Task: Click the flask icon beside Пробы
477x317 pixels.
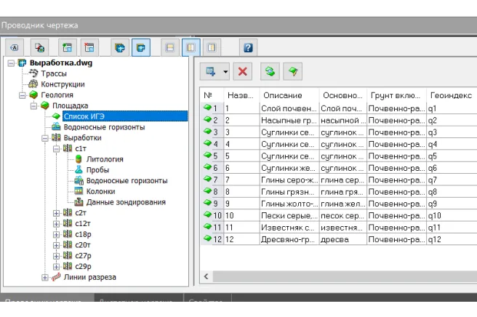Action: (x=79, y=169)
